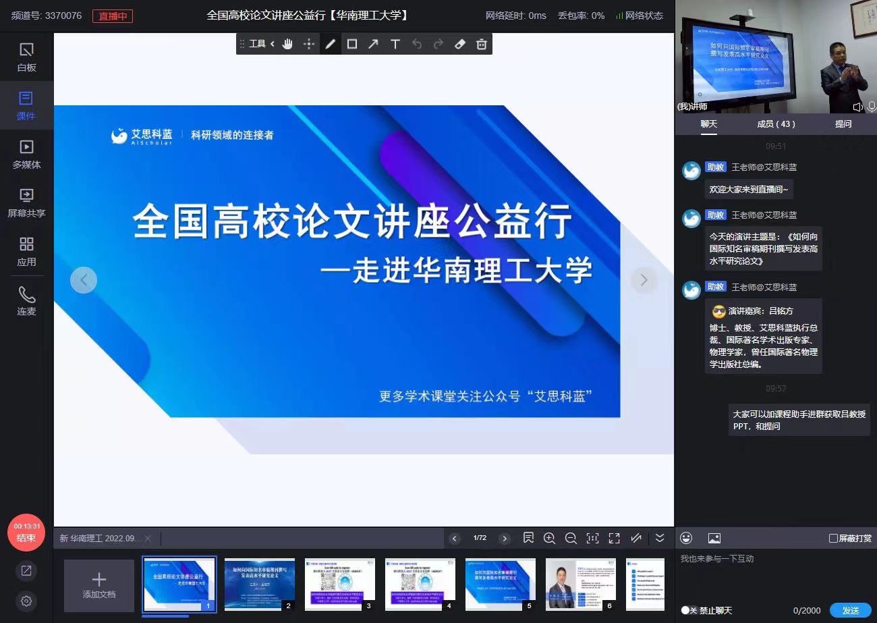Select slide thumbnail 4
Image resolution: width=877 pixels, height=623 pixels.
pyautogui.click(x=420, y=585)
